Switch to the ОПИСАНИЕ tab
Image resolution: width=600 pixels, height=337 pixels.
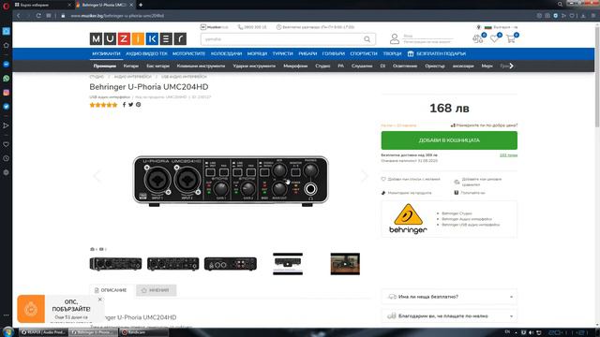point(111,290)
